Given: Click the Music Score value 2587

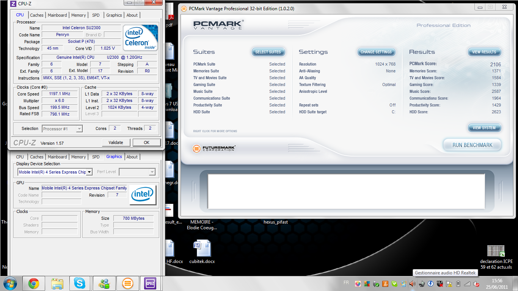Looking at the screenshot, I should pos(496,91).
